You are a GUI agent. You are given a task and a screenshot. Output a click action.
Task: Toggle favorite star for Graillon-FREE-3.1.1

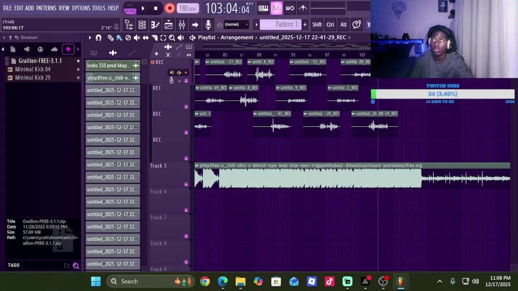tap(78, 61)
